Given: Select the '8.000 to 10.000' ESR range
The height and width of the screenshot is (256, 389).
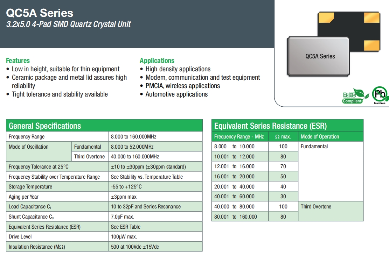Looking at the screenshot, I should click(235, 147).
